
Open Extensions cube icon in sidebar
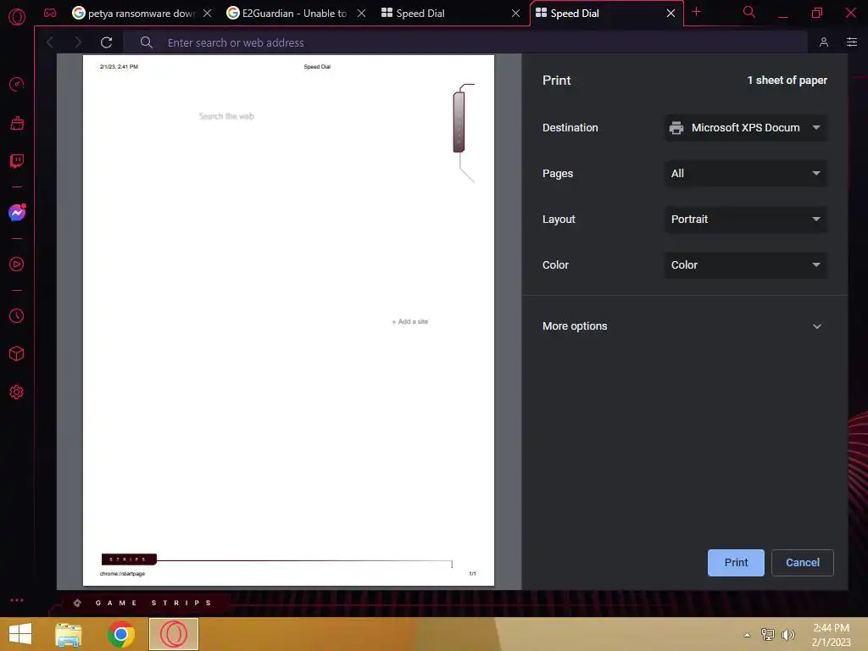tap(17, 353)
